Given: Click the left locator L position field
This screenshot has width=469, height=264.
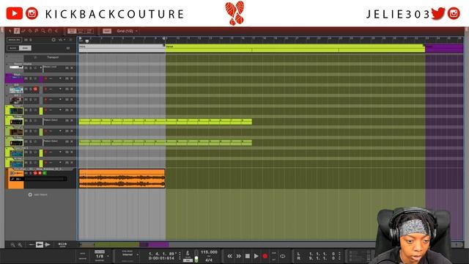Looking at the screenshot, I should click(x=322, y=254).
